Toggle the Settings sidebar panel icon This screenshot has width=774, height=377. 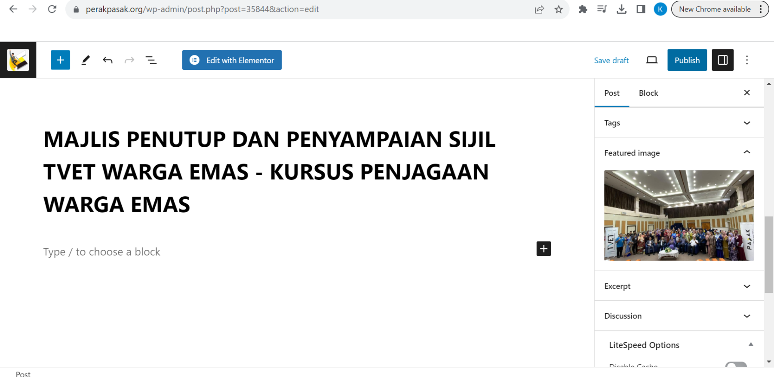(722, 60)
